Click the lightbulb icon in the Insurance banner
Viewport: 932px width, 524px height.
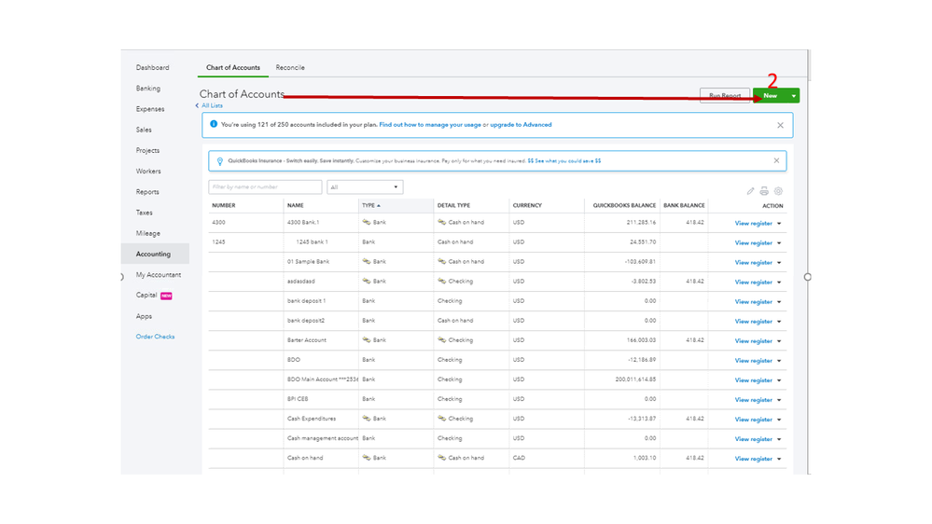[x=220, y=161]
